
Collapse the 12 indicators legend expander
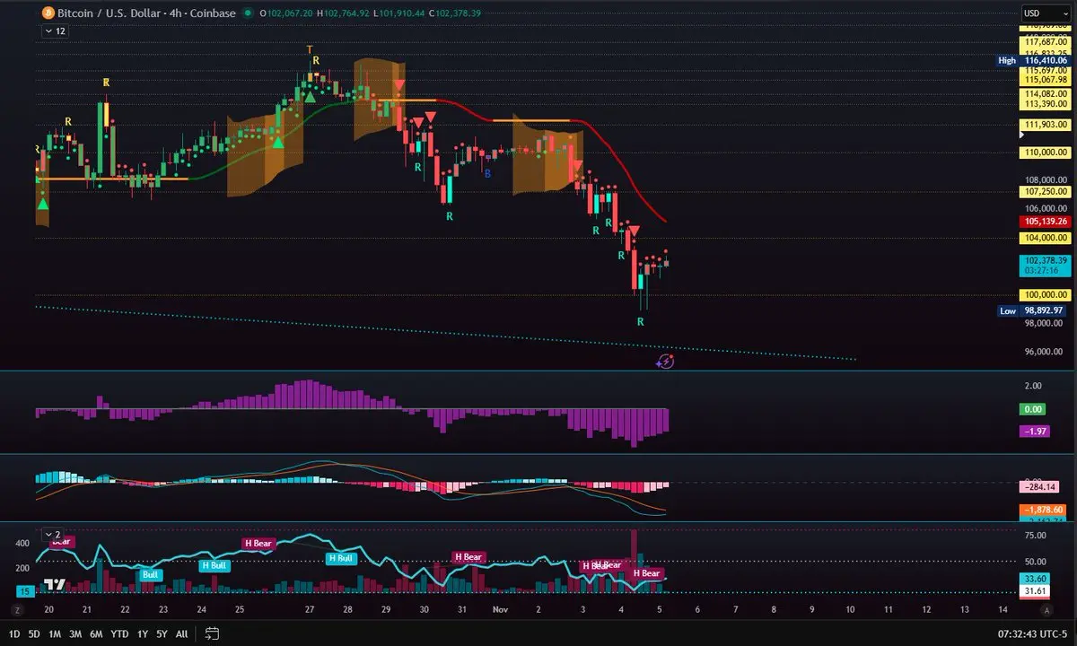pos(55,31)
